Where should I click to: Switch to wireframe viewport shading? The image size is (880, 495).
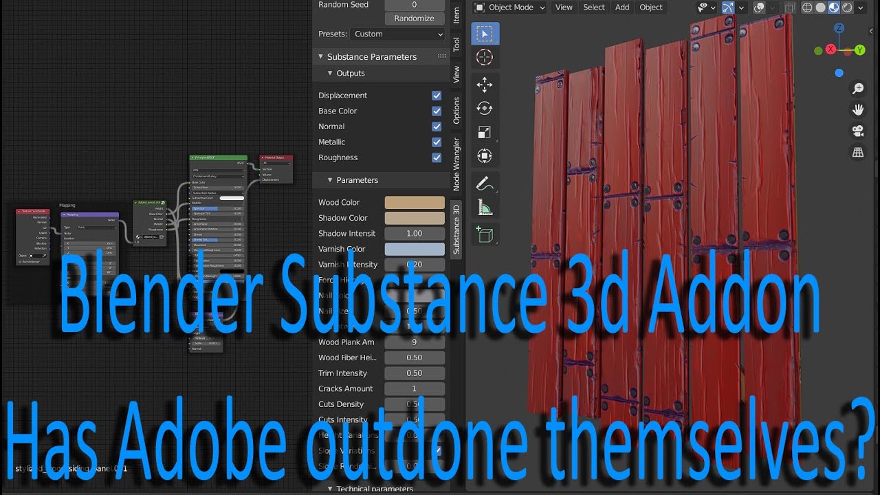(807, 8)
